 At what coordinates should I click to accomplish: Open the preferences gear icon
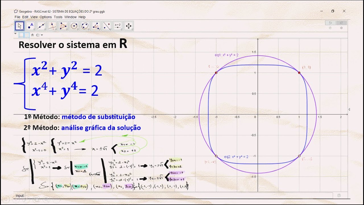(341, 28)
